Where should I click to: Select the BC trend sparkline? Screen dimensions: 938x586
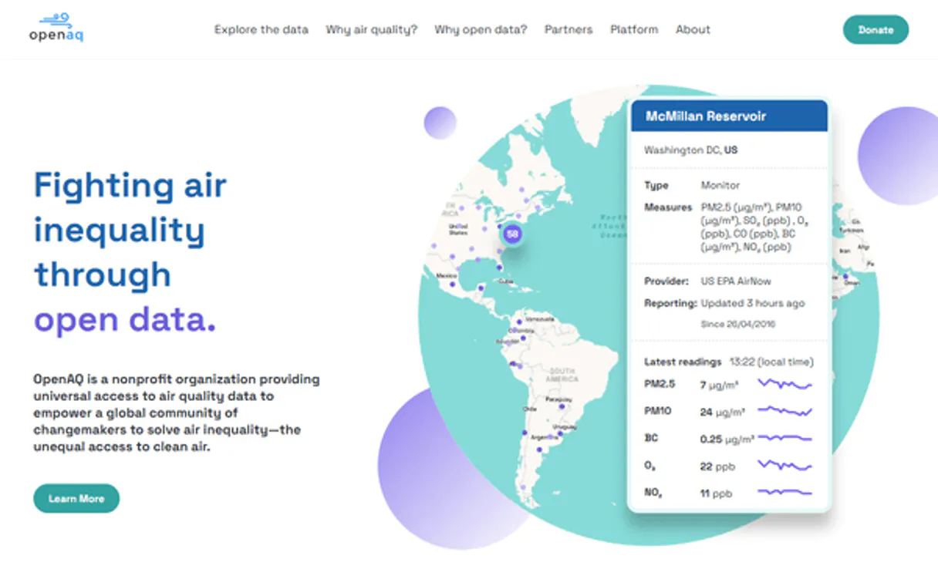784,439
